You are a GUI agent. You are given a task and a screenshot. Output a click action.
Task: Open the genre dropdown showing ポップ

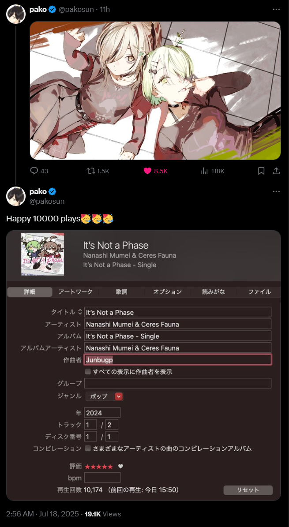pyautogui.click(x=104, y=396)
